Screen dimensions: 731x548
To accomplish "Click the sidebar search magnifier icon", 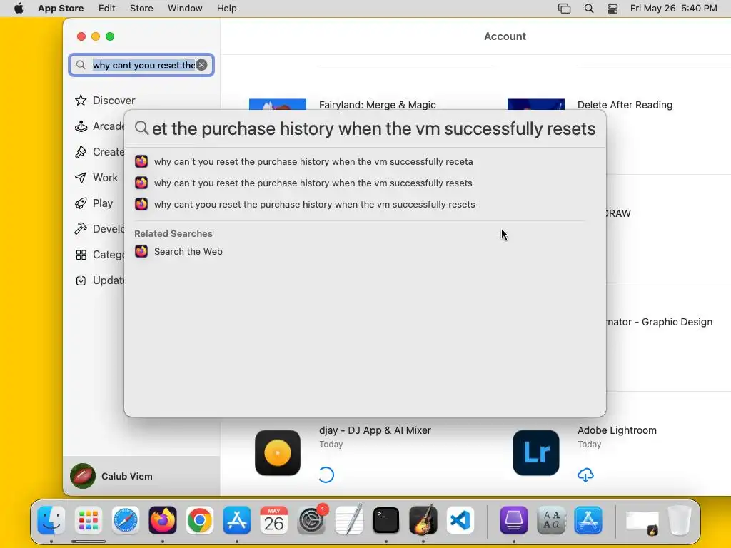I will (81, 65).
